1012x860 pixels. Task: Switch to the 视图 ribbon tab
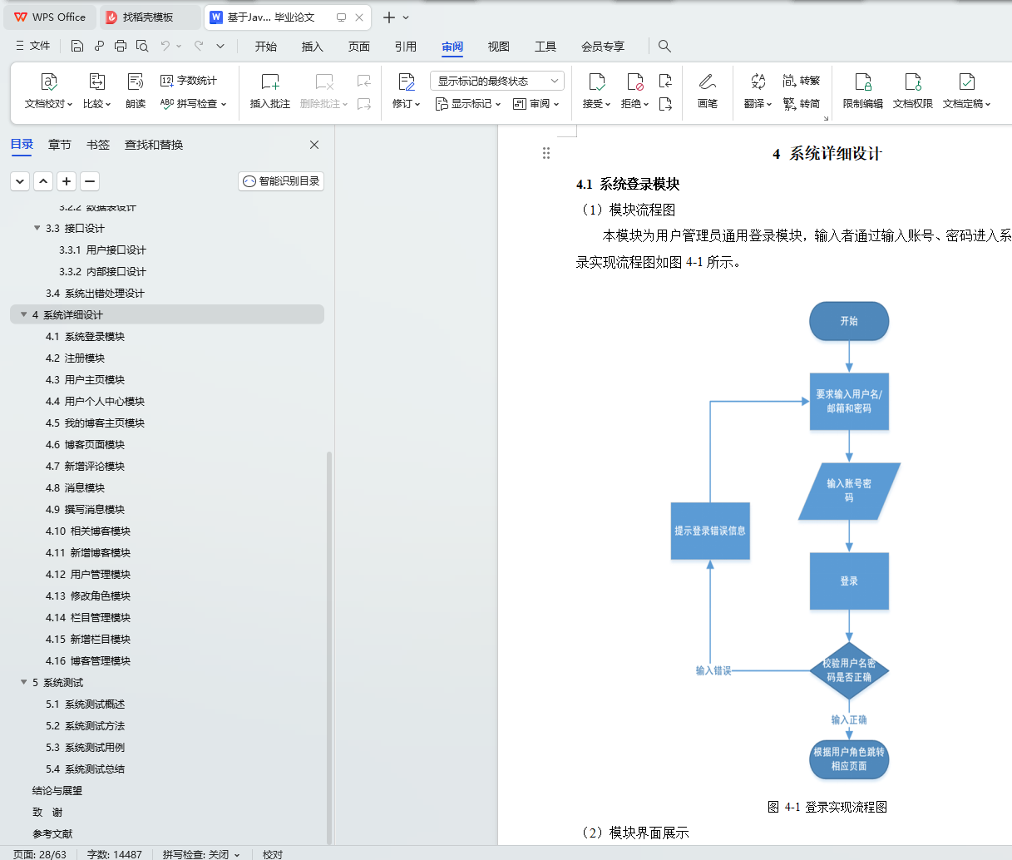click(499, 47)
